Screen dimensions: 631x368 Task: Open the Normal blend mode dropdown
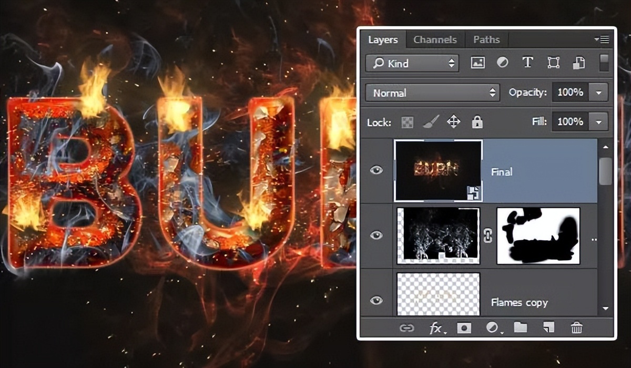tap(432, 93)
